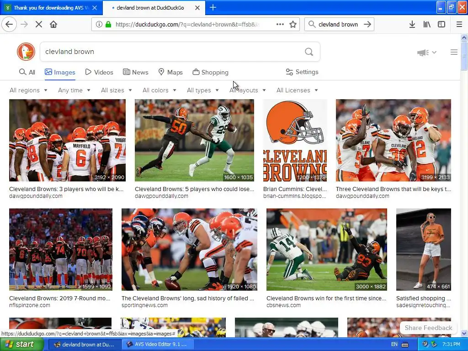
Task: Open link 'Cleveland Browns win for the first time since...'
Action: pyautogui.click(x=326, y=298)
